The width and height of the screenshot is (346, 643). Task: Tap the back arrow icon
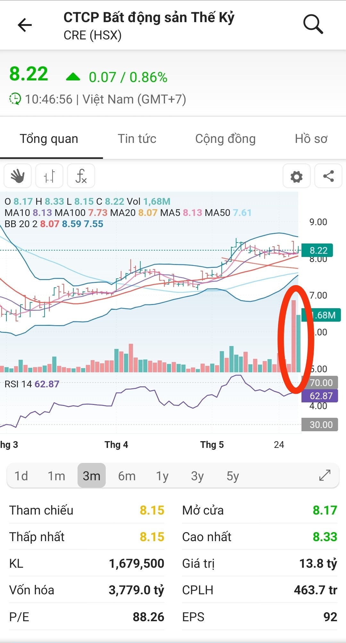[25, 25]
